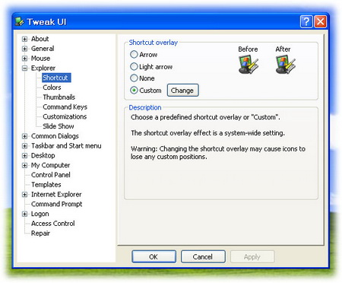Select the About tree item
Image resolution: width=342 pixels, height=283 pixels.
[40, 39]
